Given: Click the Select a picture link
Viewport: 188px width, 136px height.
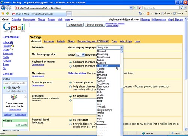Looking at the screenshot, I should coord(77,73).
